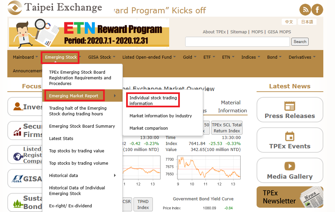Expand the ETF menu
The height and width of the screenshot is (212, 335).
coord(209,57)
